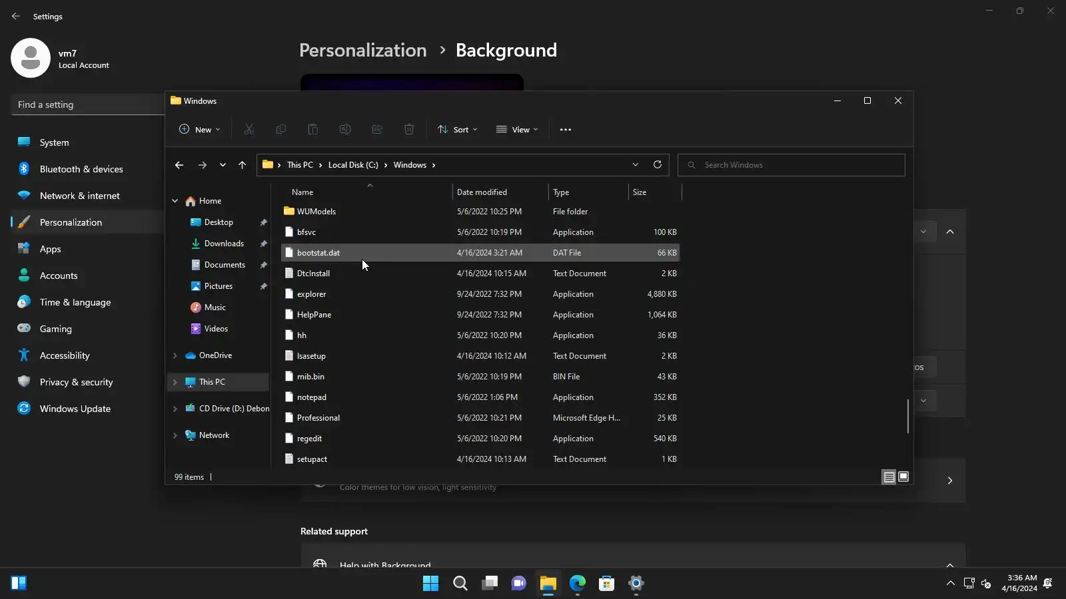
Task: Select Music in navigation pane
Action: click(x=215, y=307)
